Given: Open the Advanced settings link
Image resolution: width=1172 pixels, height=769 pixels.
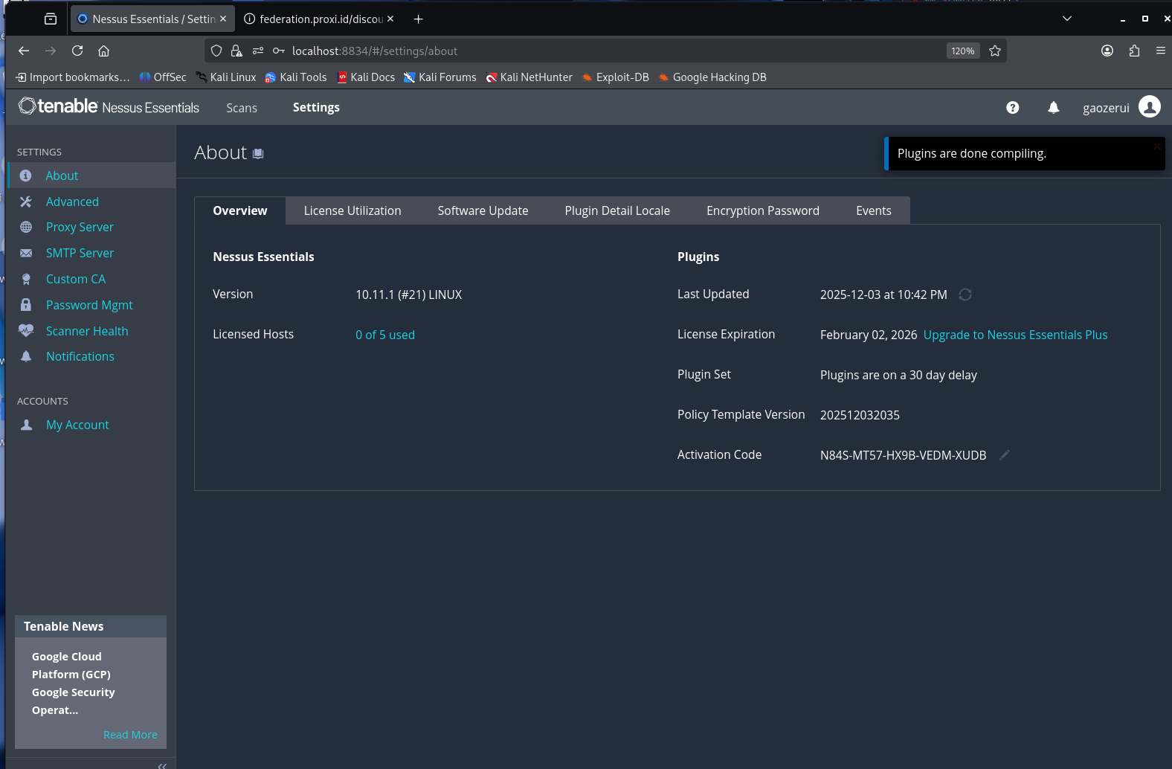Looking at the screenshot, I should click(72, 202).
